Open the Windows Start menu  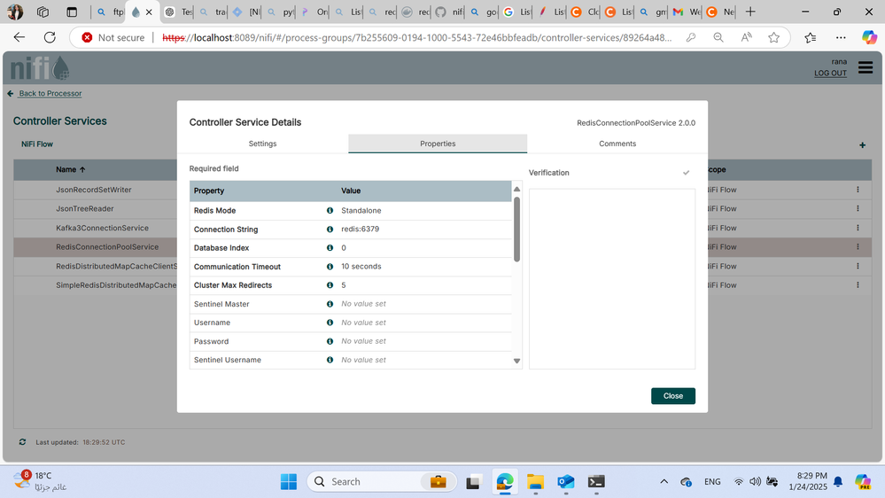point(289,482)
